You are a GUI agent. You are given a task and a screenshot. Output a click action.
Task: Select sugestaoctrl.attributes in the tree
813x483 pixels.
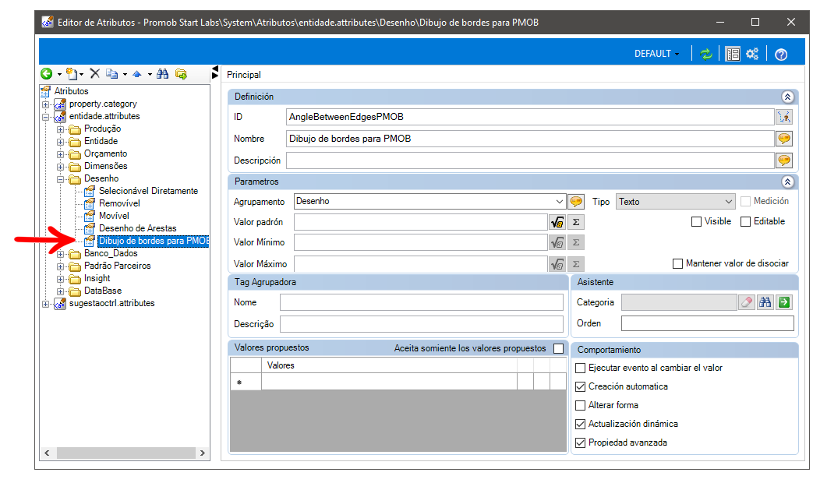coord(112,303)
